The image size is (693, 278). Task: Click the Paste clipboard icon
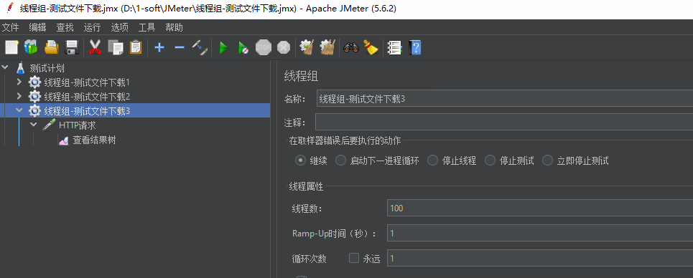click(136, 47)
